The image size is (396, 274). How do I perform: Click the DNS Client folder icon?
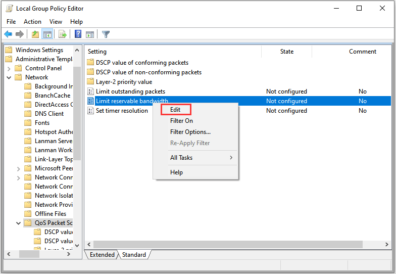(28, 114)
